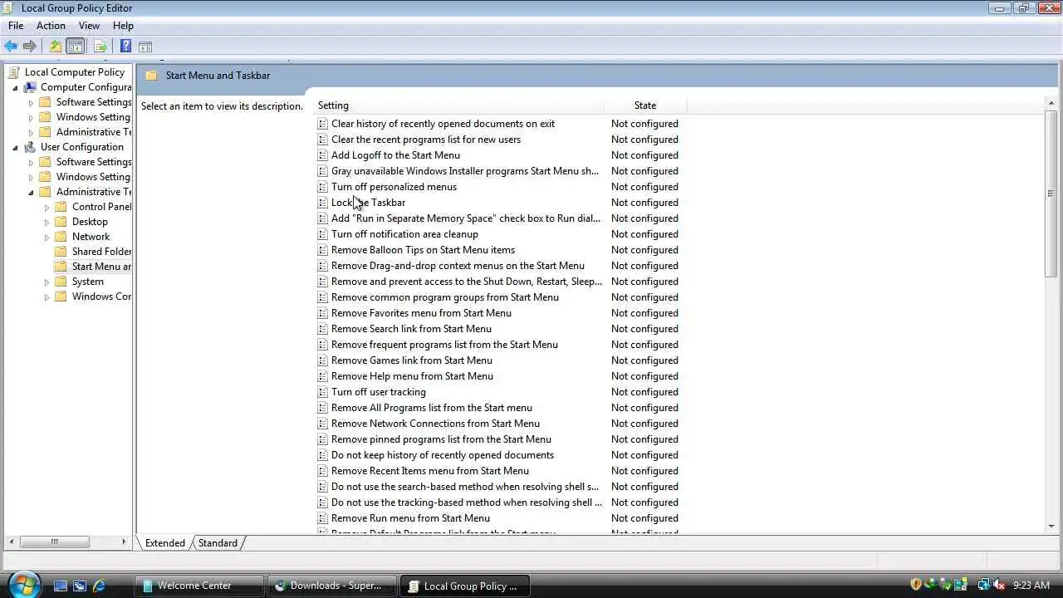Click the Back arrow toolbar icon
This screenshot has height=598, width=1063.
11,47
